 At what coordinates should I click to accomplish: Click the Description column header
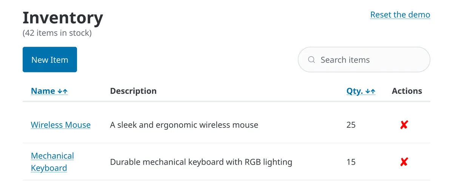point(133,91)
